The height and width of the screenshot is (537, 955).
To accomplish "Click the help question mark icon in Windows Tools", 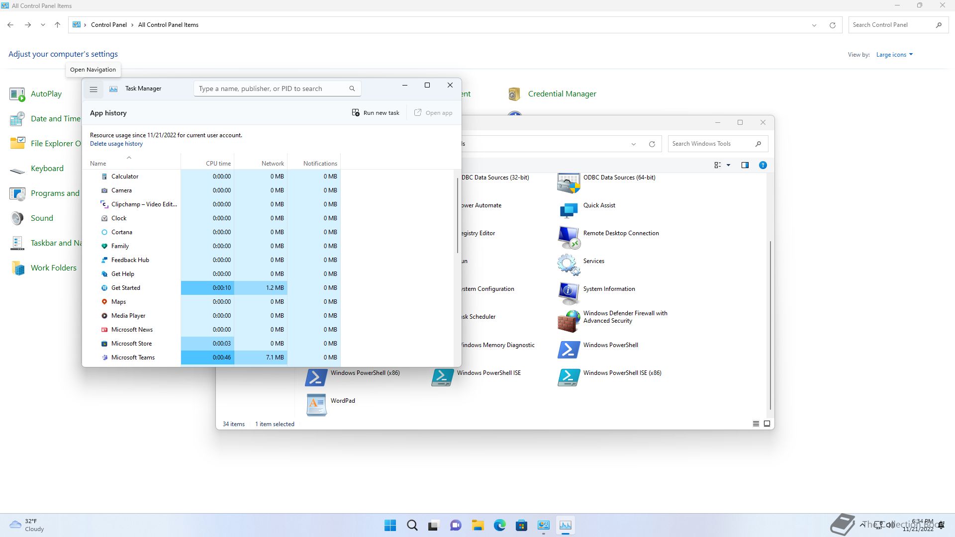I will (763, 165).
